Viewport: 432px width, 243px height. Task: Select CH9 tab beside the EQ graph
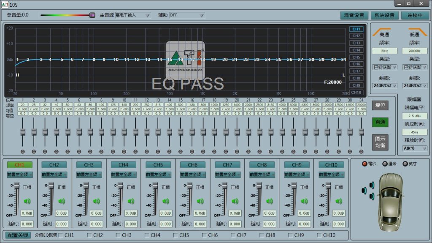coord(356,85)
